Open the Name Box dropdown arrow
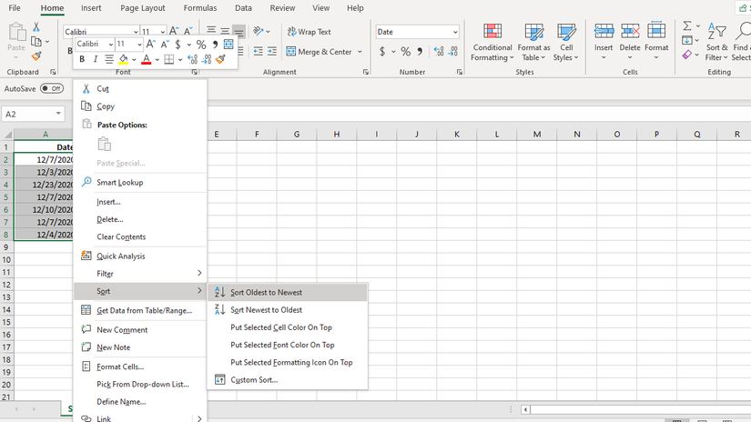This screenshot has height=422, width=751. pyautogui.click(x=59, y=114)
